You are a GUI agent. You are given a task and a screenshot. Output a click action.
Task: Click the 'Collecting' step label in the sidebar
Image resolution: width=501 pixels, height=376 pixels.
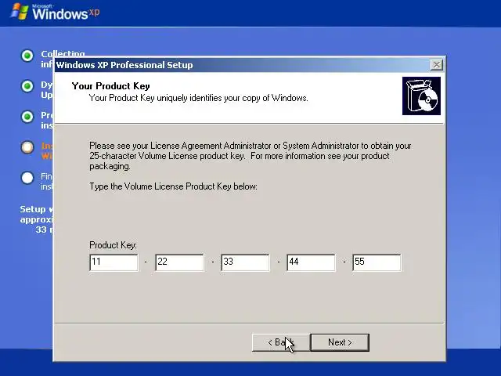point(63,53)
